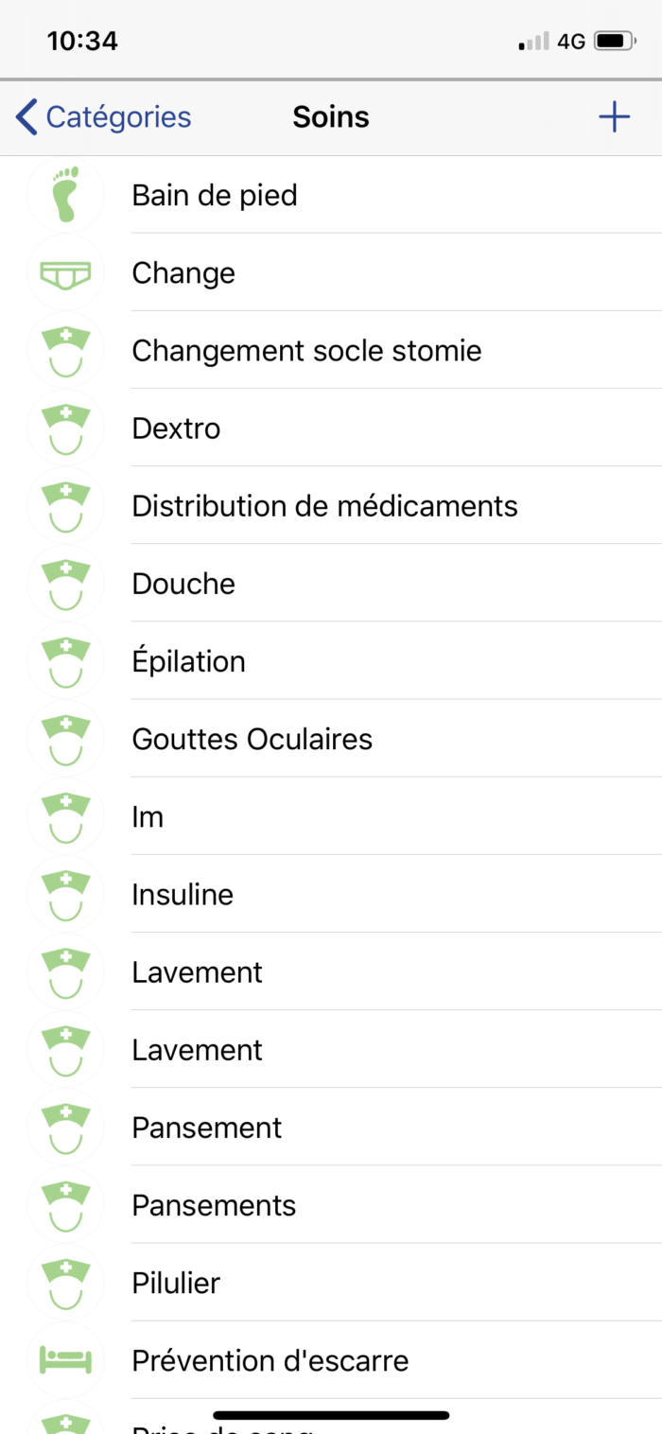Open the Pansements entry

331,1205
